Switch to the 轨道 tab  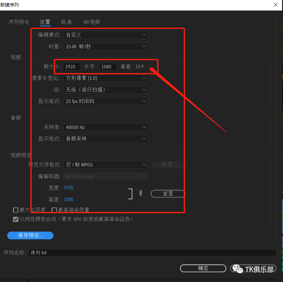[x=66, y=22]
